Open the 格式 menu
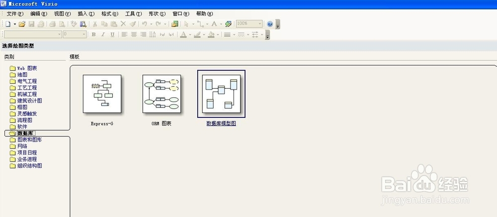The width and height of the screenshot is (497, 217). pyautogui.click(x=110, y=14)
